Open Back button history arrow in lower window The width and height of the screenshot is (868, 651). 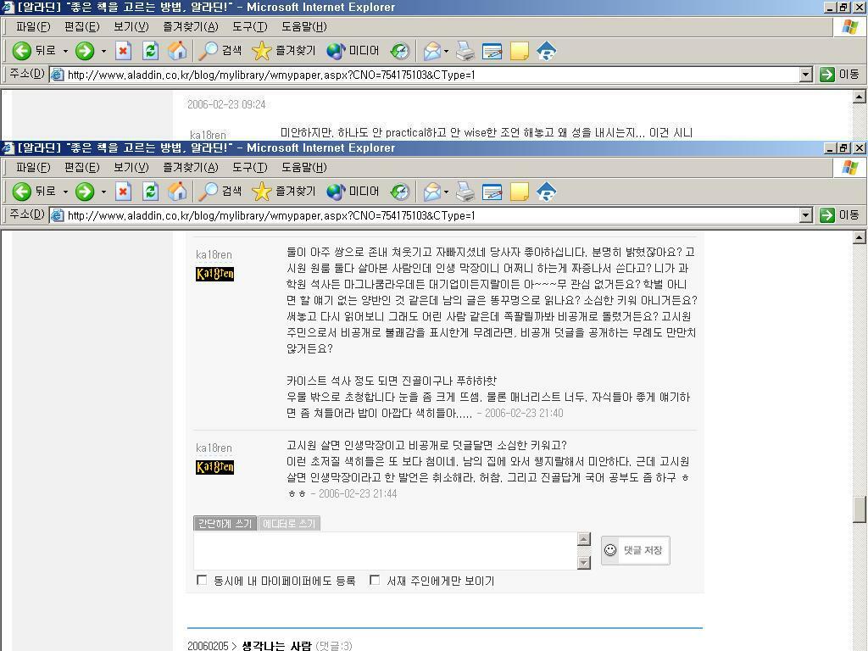point(65,192)
